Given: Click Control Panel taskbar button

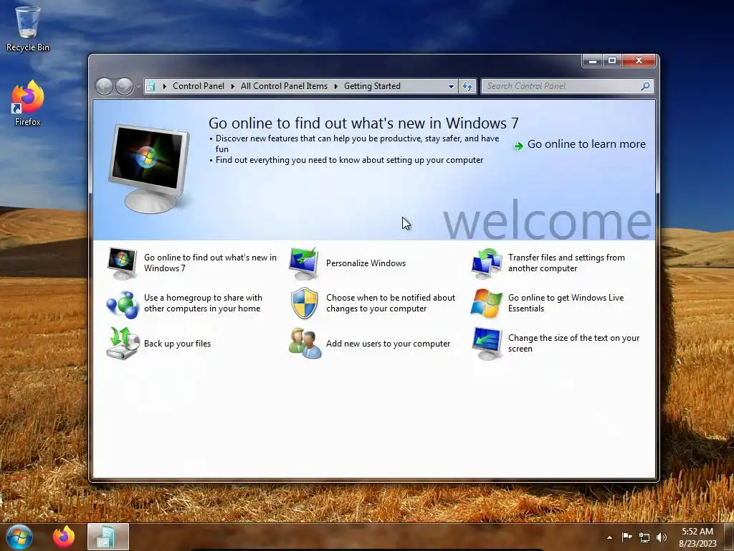Looking at the screenshot, I should point(108,537).
